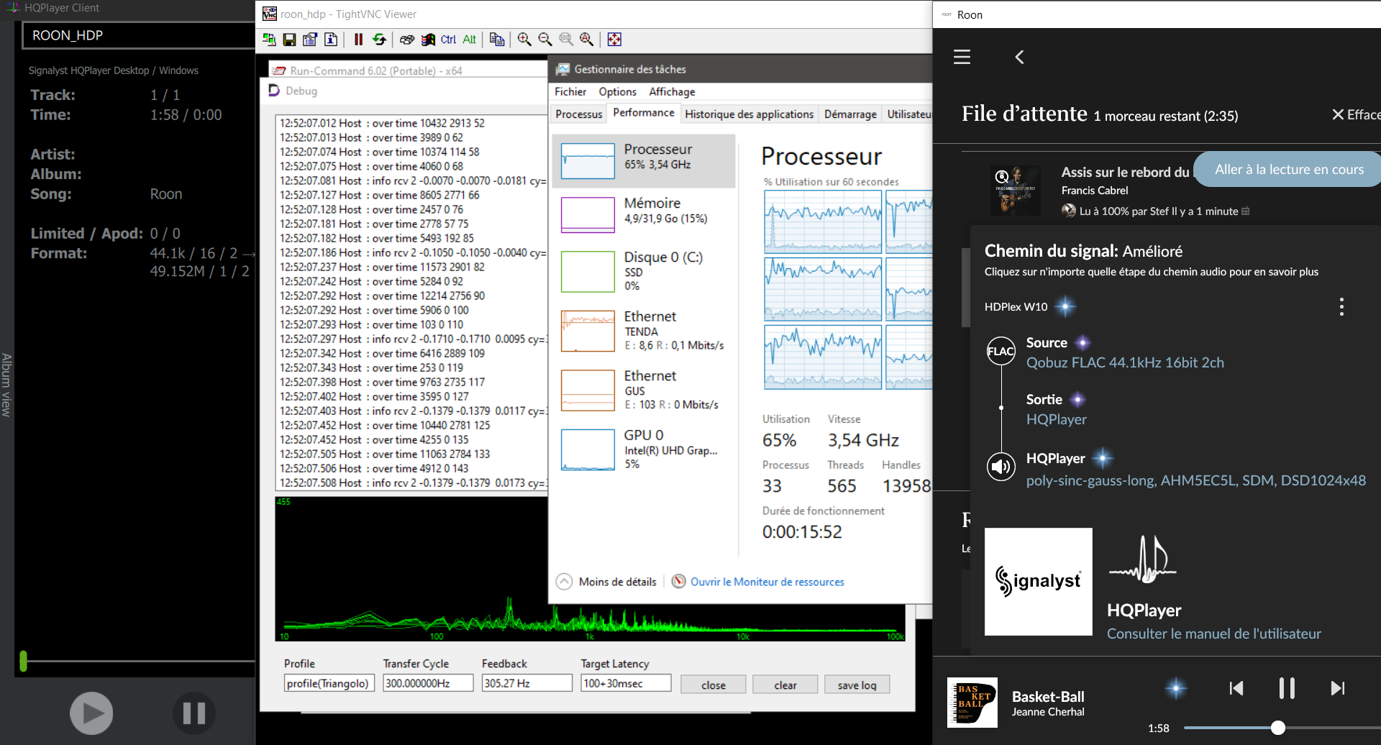Switch to the Performance tab
Image resolution: width=1381 pixels, height=745 pixels.
click(x=644, y=113)
